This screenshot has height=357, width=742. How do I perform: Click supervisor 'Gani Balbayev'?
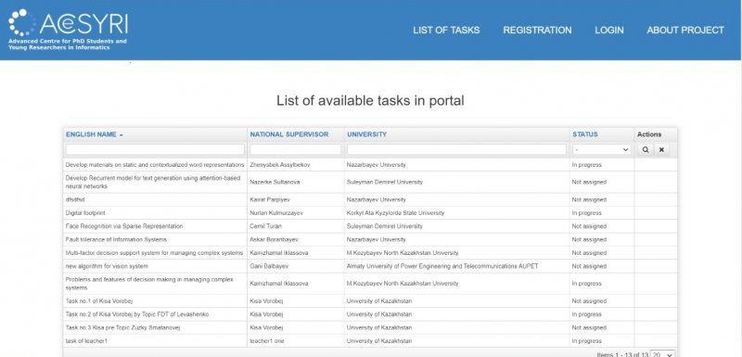269,266
